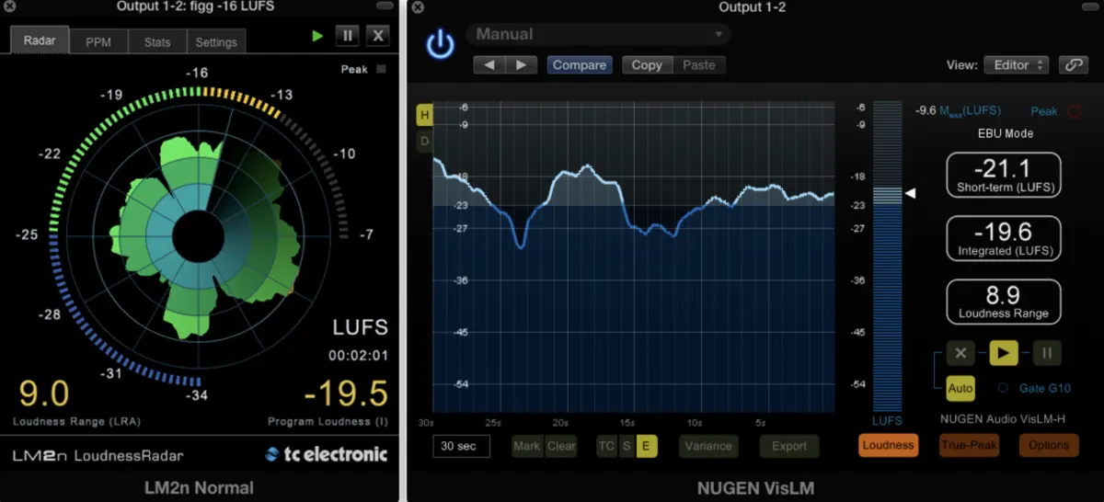Select the S mode button
Screen dimensions: 1104x502
point(627,446)
